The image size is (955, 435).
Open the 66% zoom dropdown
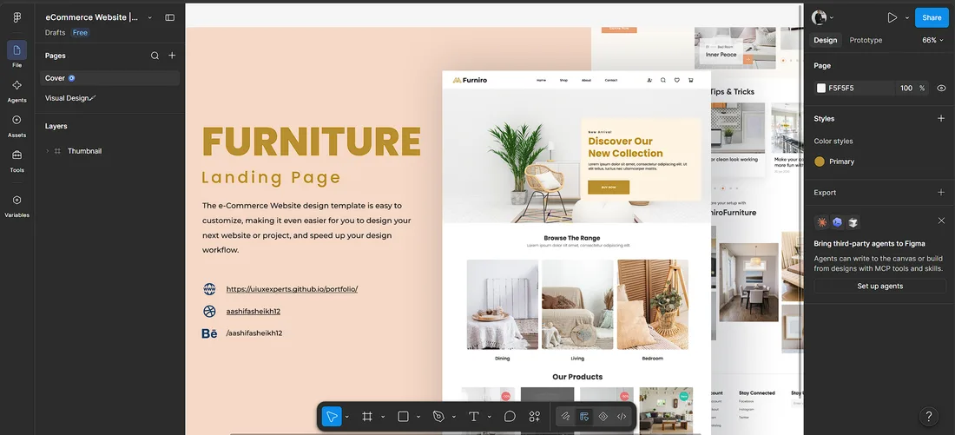point(932,40)
